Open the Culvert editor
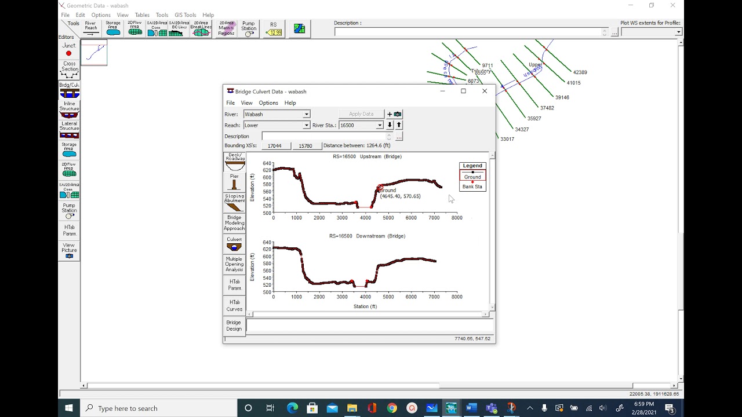Screen dimensions: 742x417 [x=234, y=244]
